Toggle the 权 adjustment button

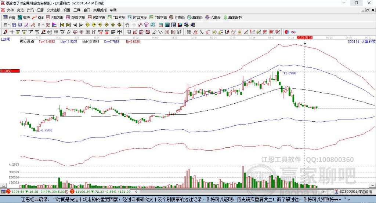[48, 25]
